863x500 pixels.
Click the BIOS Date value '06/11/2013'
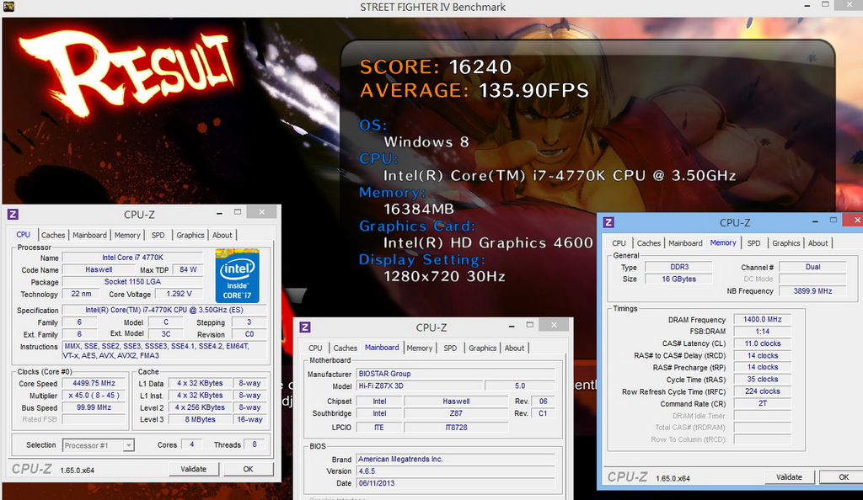455,483
